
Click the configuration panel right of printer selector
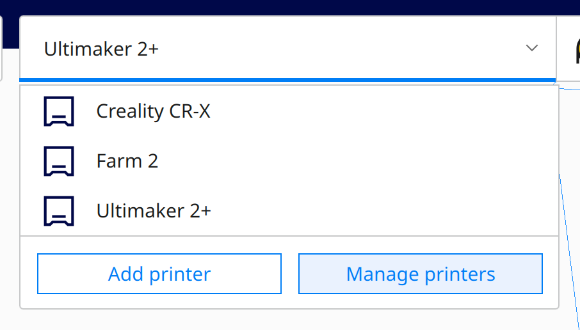click(x=568, y=48)
